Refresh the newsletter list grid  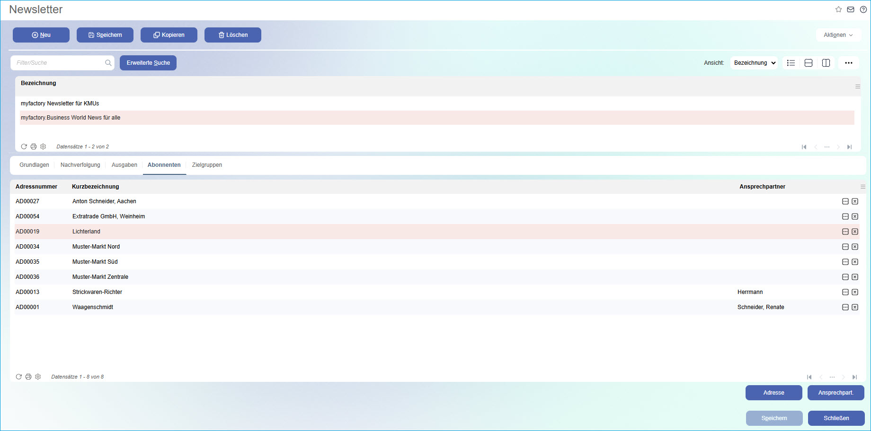point(24,147)
